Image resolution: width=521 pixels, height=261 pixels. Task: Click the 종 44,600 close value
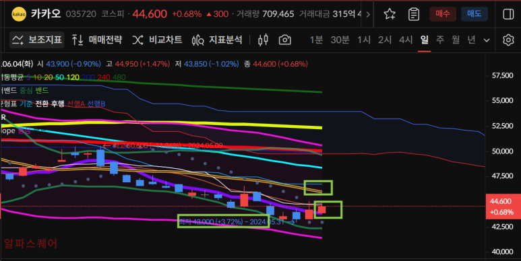coord(276,64)
